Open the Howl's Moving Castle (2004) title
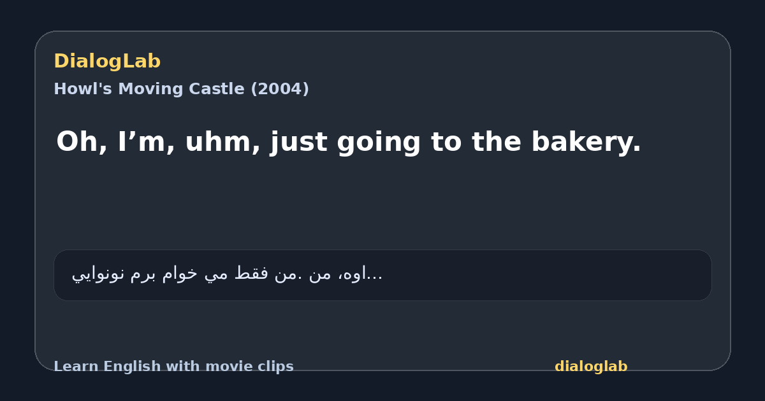Image resolution: width=765 pixels, height=401 pixels. click(181, 89)
